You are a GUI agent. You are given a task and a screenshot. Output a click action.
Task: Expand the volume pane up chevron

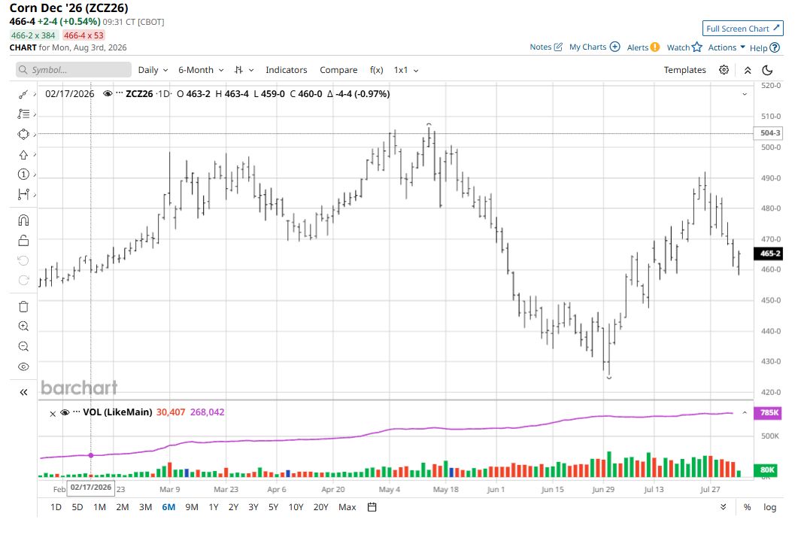(745, 413)
